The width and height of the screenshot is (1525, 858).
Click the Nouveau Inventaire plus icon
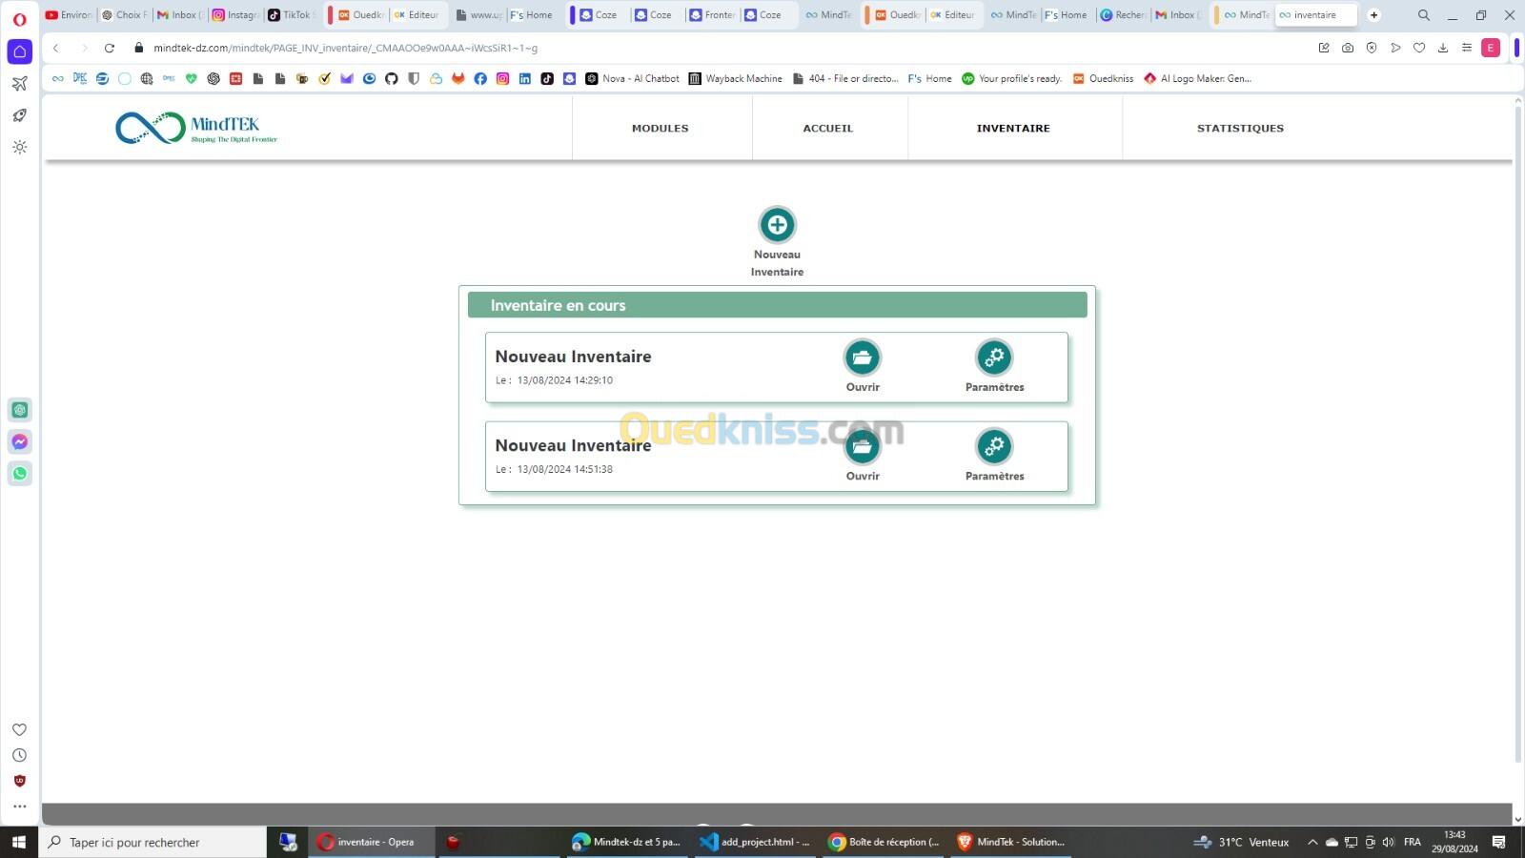[777, 225]
